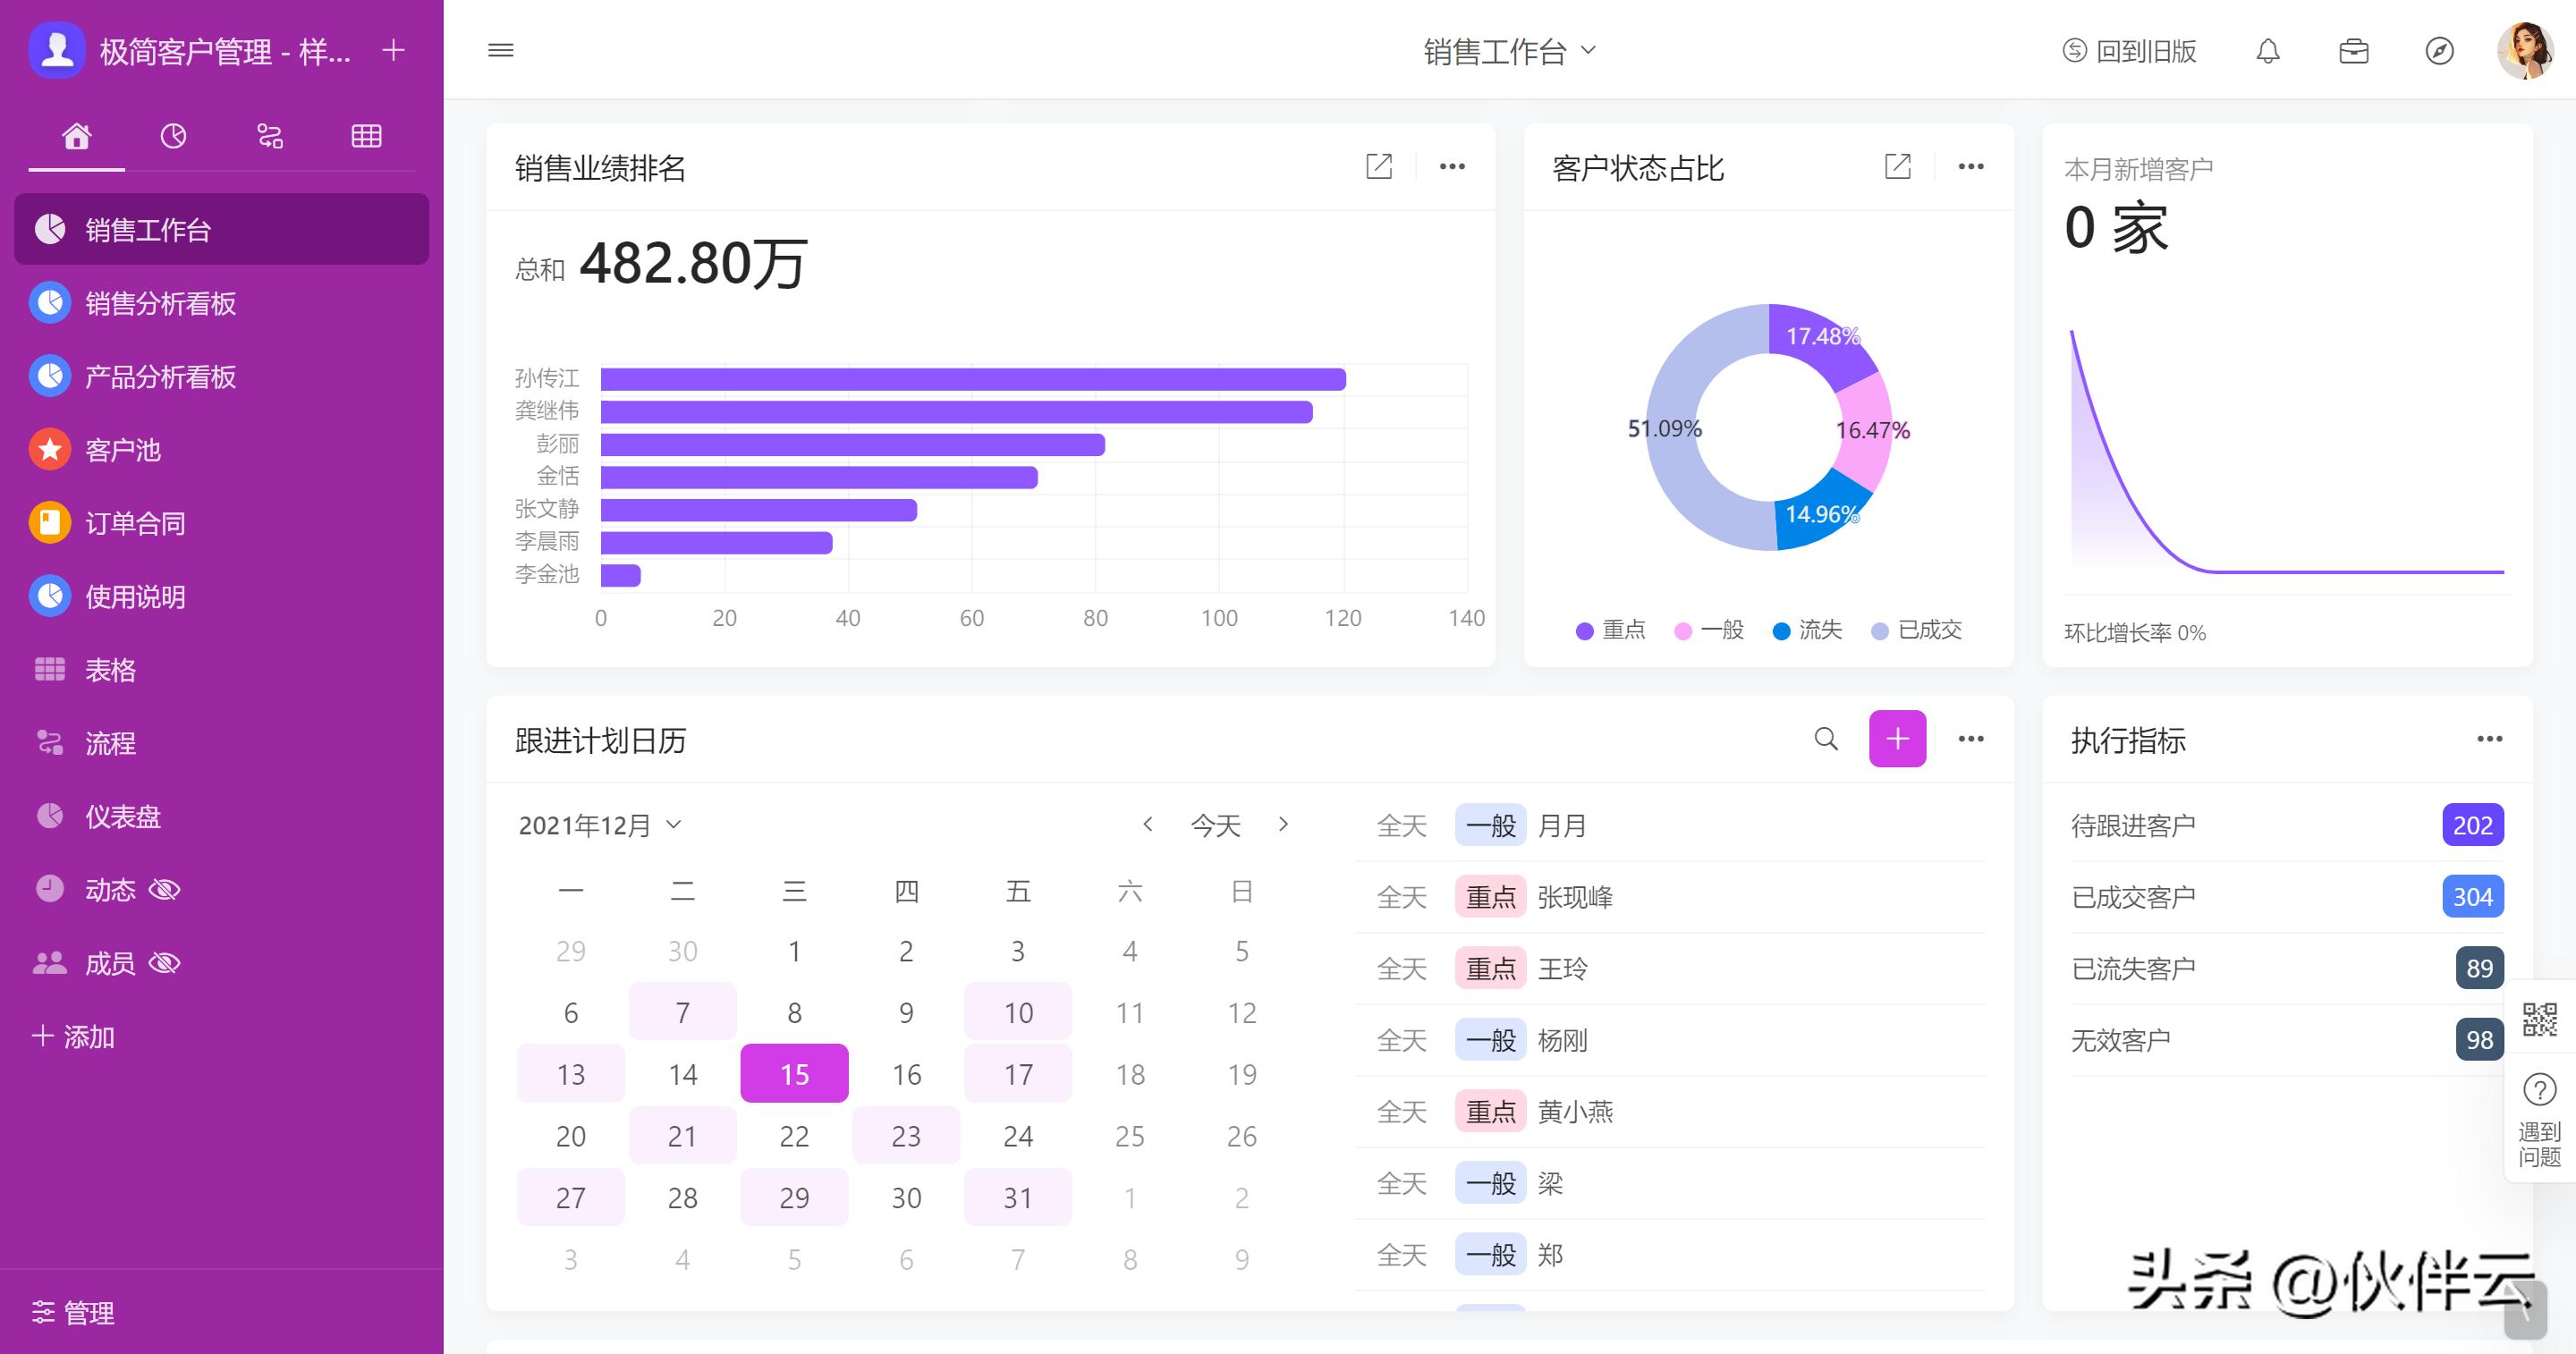Open the 2021年12月 month dropdown
Screen dimensions: 2576x1354
[600, 825]
